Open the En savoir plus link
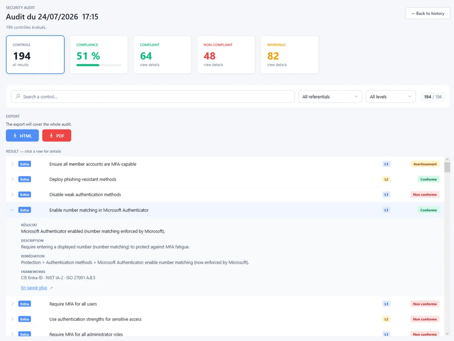The width and height of the screenshot is (454, 341). (34, 288)
